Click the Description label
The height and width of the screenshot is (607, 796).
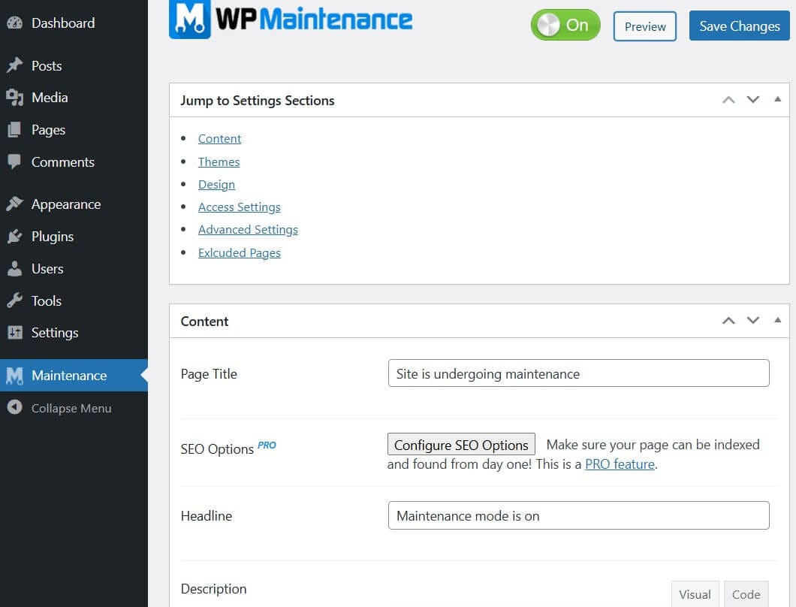[214, 589]
